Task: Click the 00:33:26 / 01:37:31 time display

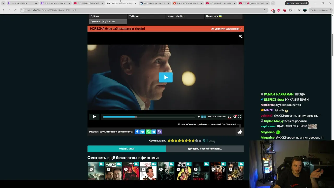Action: (217, 117)
